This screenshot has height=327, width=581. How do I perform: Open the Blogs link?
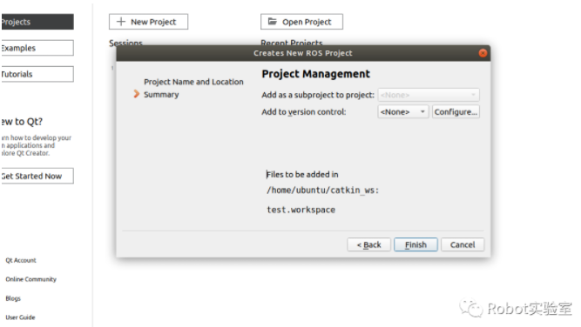13,298
